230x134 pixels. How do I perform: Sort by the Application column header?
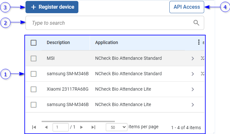tap(106, 43)
